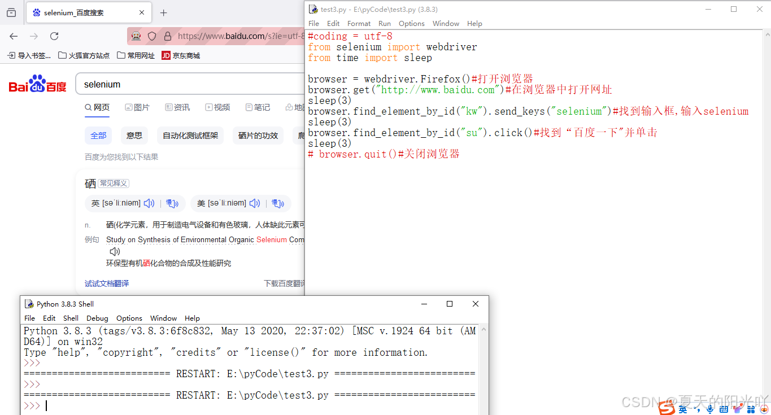Open a new Firefox tab
This screenshot has width=771, height=415.
(x=163, y=12)
